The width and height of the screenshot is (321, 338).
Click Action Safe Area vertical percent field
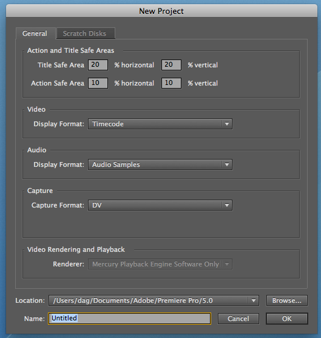[x=171, y=83]
